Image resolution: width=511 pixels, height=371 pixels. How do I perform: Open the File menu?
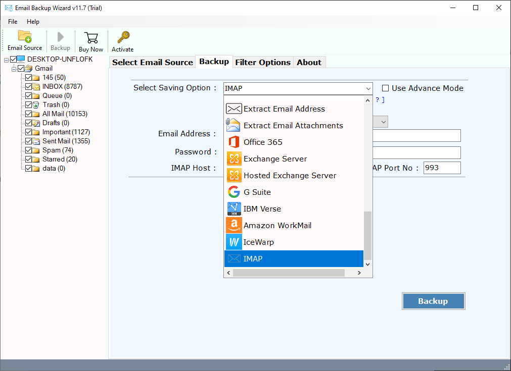click(13, 22)
